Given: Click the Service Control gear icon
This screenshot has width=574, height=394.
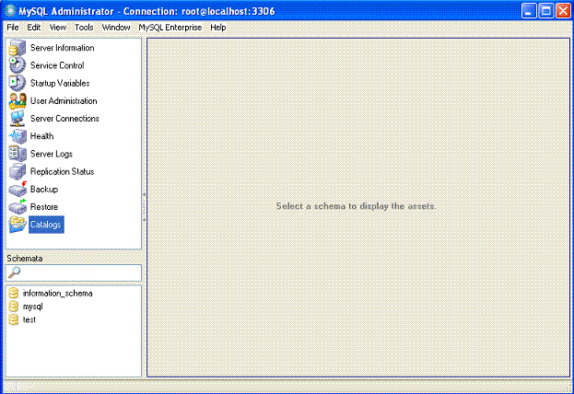Looking at the screenshot, I should pyautogui.click(x=18, y=65).
